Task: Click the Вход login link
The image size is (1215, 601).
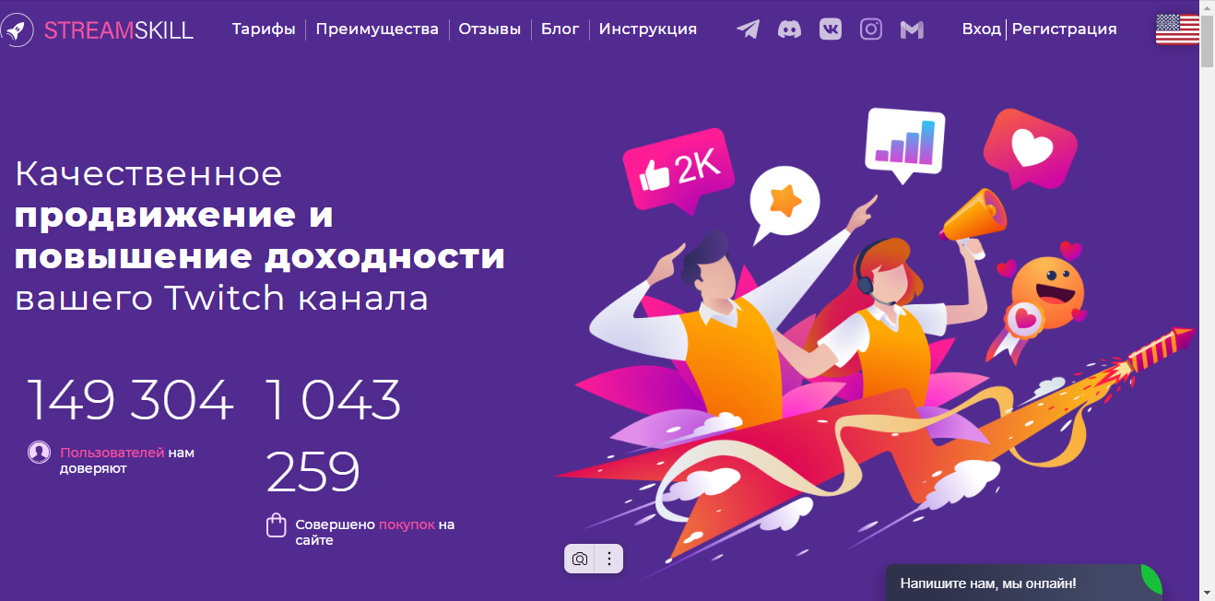Action: click(x=981, y=29)
